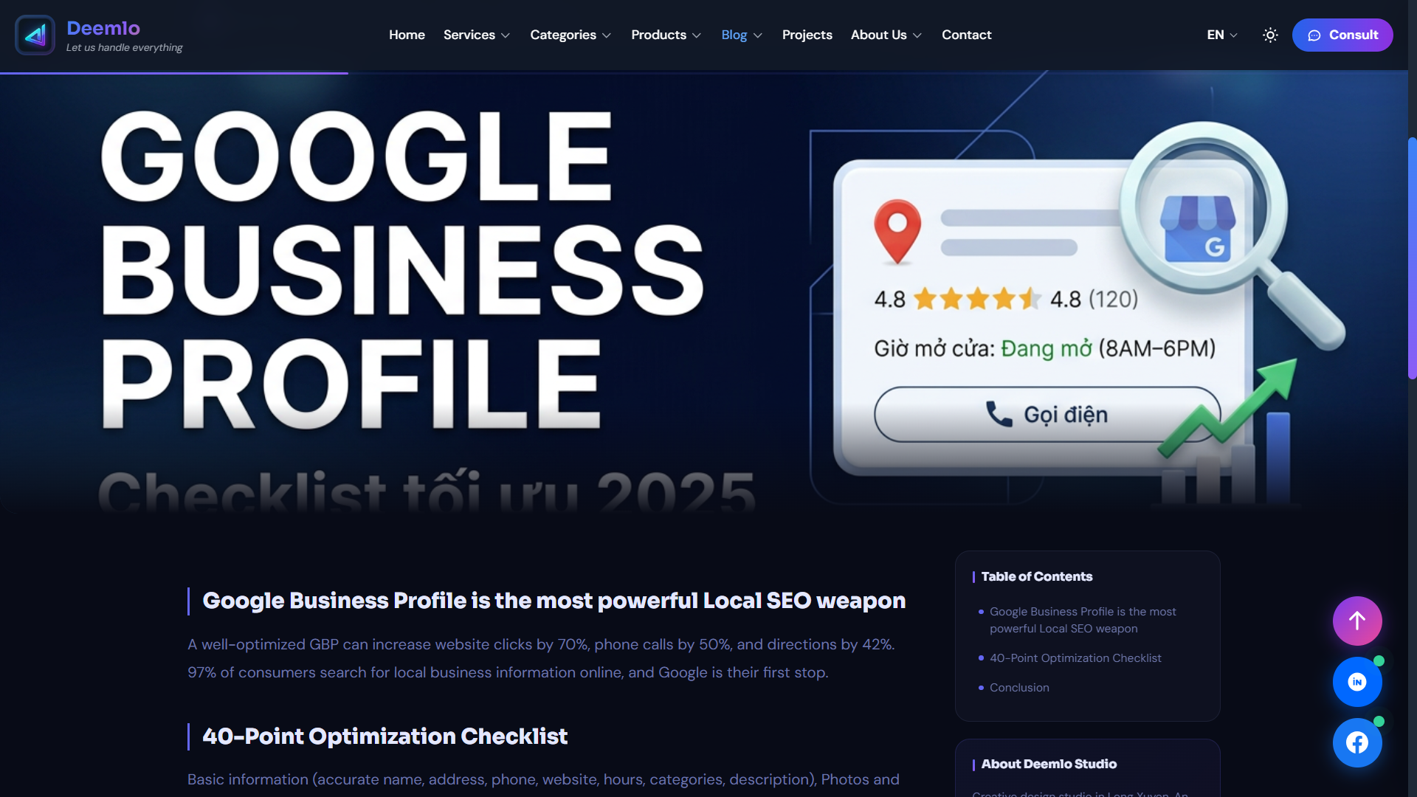The image size is (1417, 797).
Task: Open the Projects menu item
Action: coord(807,35)
